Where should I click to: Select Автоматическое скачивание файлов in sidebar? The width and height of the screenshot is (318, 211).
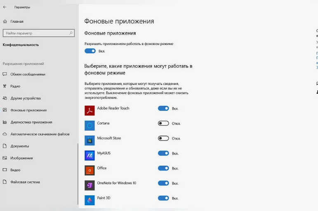pos(40,134)
